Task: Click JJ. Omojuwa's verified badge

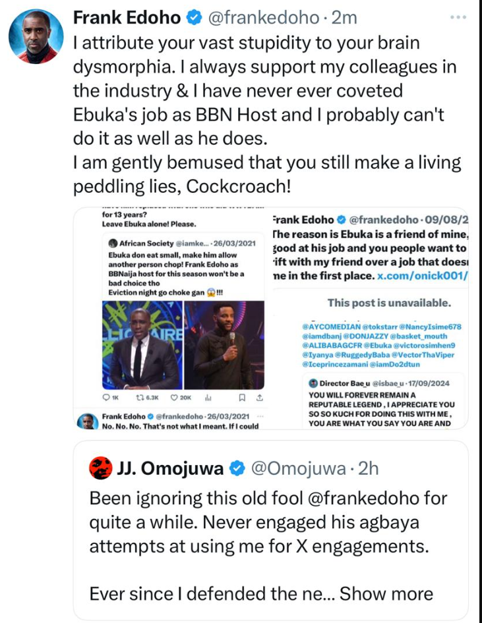Action: [236, 469]
